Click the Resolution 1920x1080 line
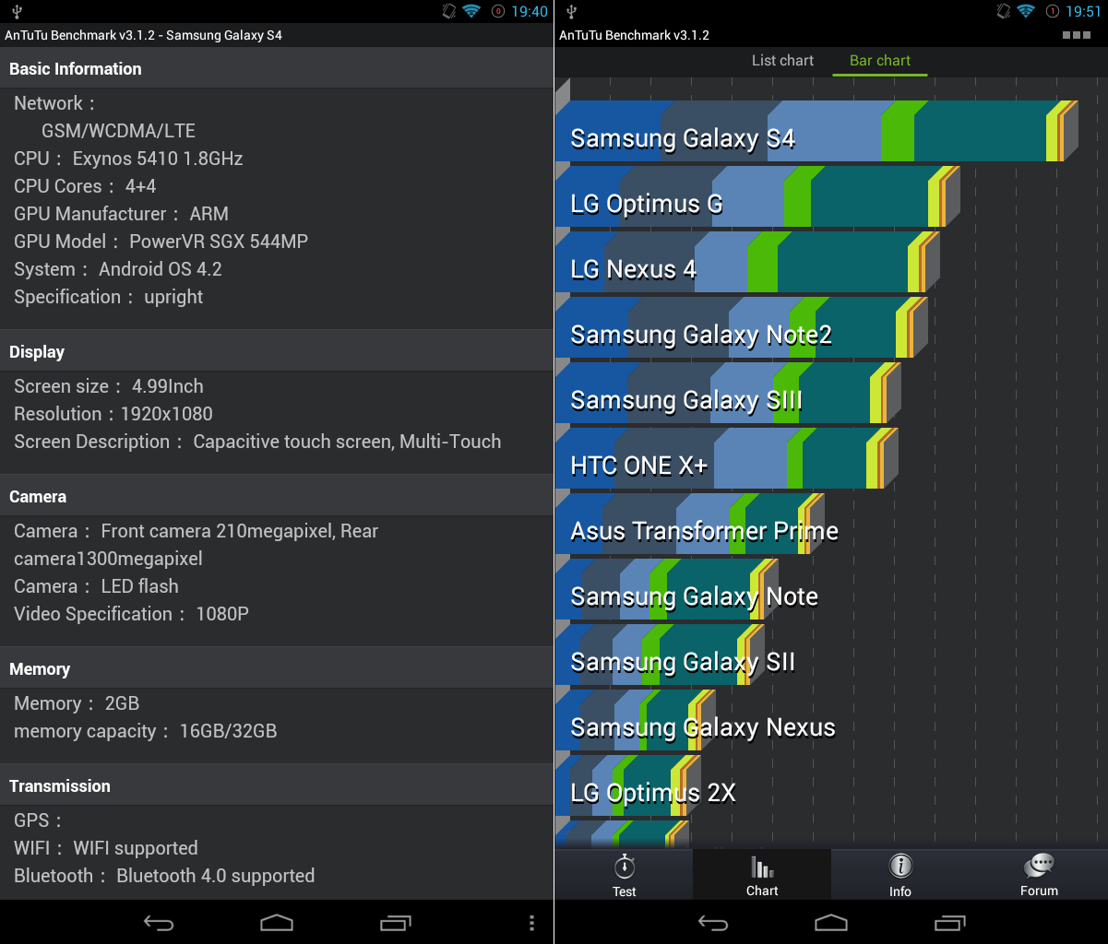Screen dimensions: 1108x944 113,414
